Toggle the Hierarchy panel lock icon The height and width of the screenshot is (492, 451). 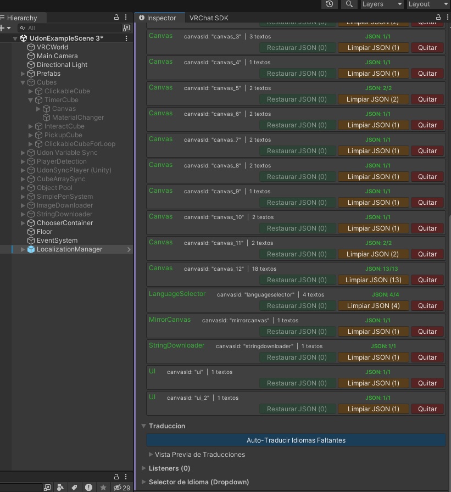pos(116,17)
